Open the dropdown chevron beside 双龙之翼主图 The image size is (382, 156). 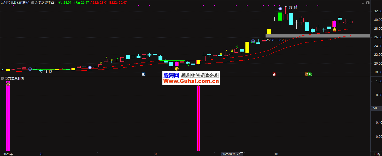click(x=33, y=3)
